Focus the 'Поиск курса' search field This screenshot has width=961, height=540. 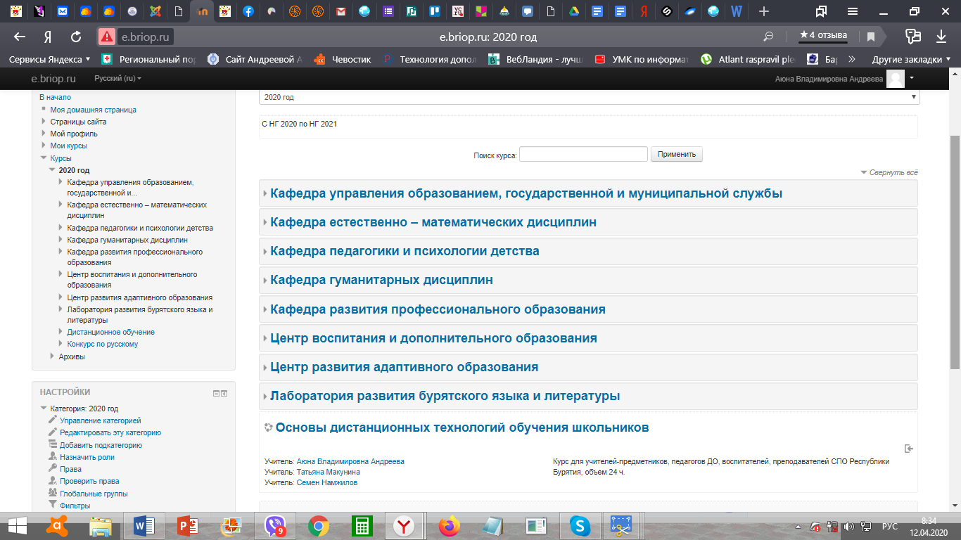[583, 154]
